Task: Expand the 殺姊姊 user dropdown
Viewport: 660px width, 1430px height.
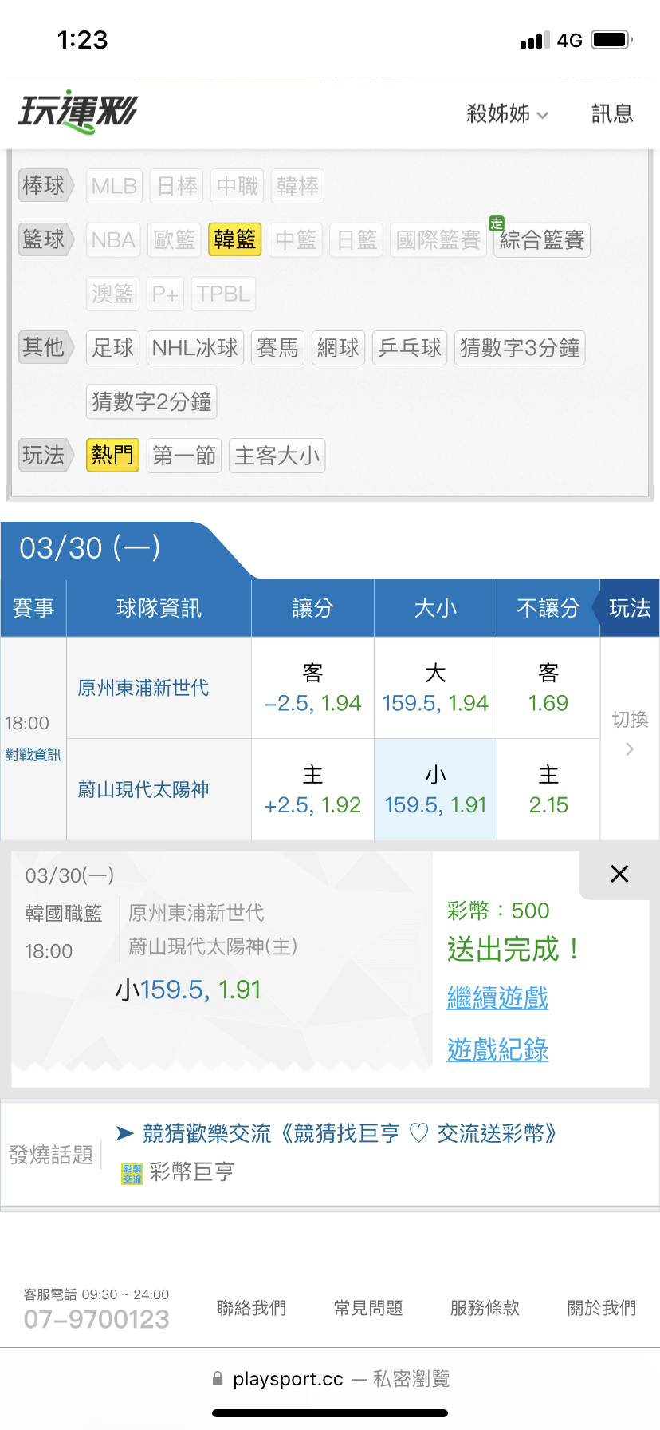Action: [508, 114]
